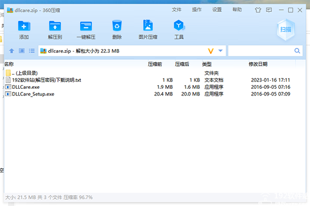Expand the address bar dropdown arrow

(x=221, y=51)
